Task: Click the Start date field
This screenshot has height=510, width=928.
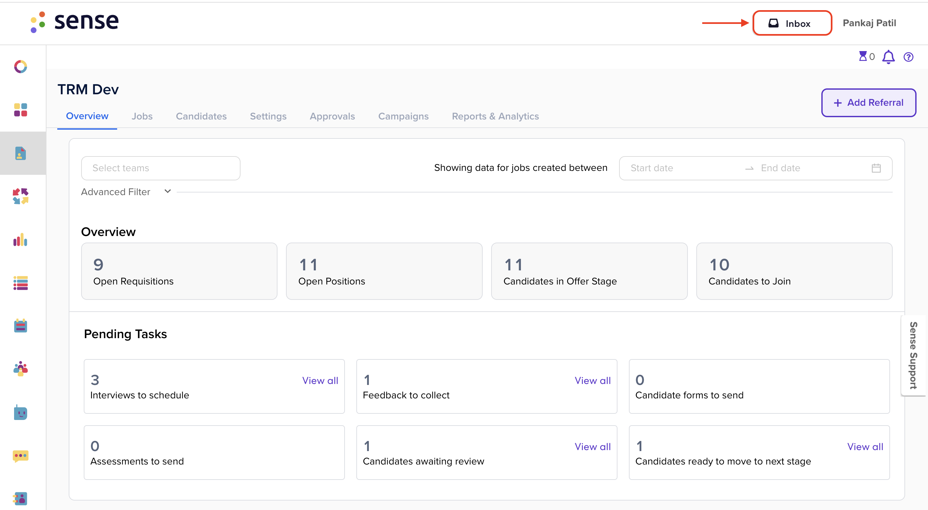Action: pos(652,168)
